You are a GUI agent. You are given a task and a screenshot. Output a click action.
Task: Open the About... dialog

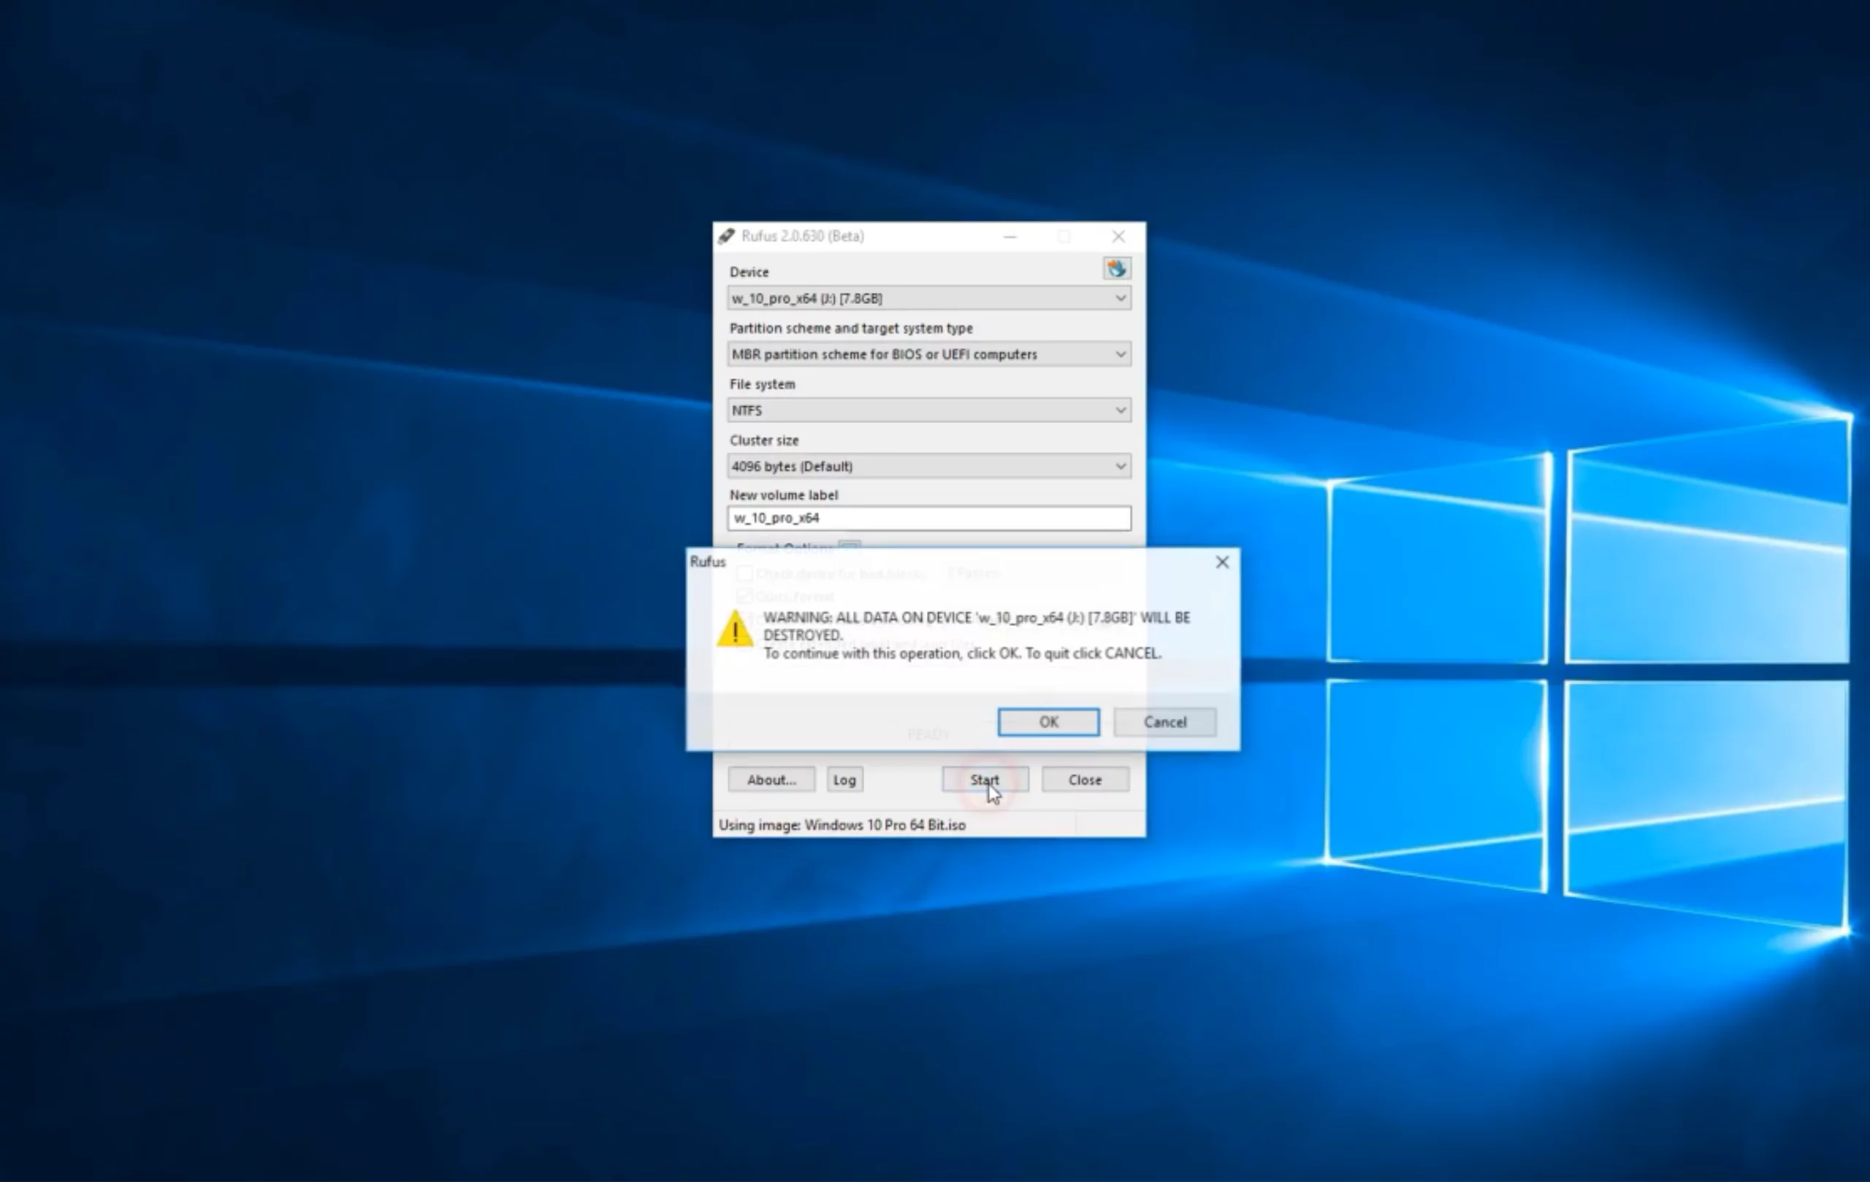click(771, 779)
